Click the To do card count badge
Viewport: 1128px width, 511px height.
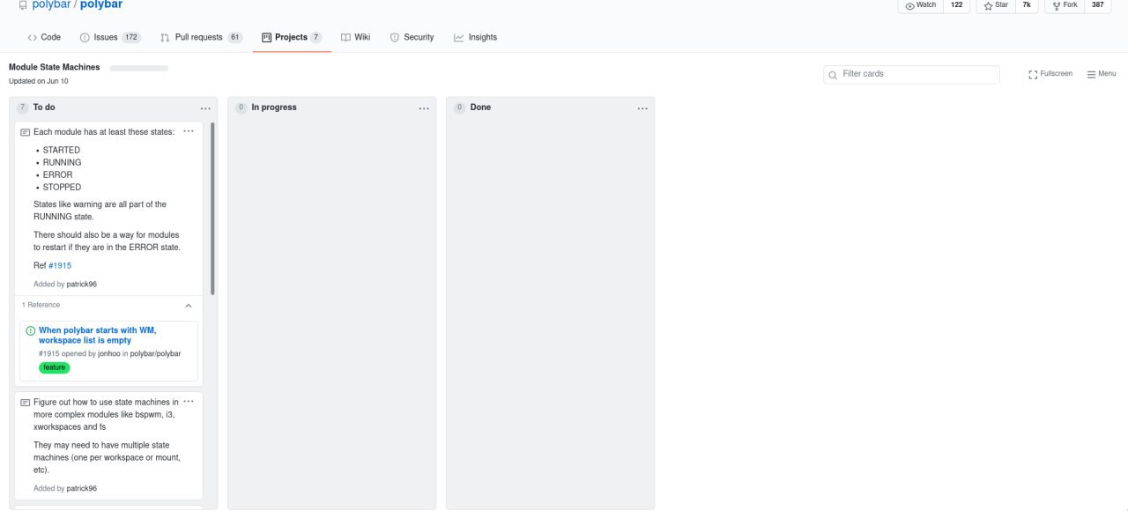[x=23, y=107]
